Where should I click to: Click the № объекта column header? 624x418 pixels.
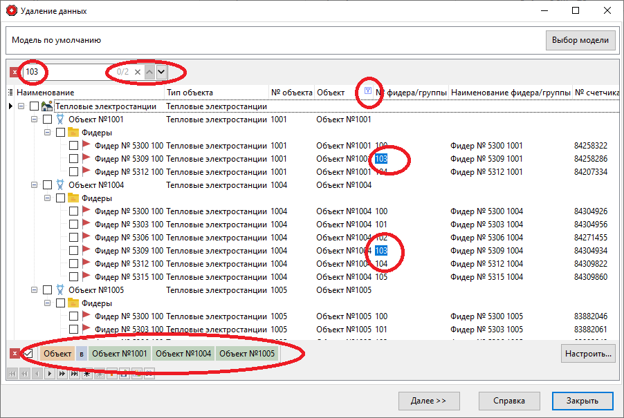[291, 93]
